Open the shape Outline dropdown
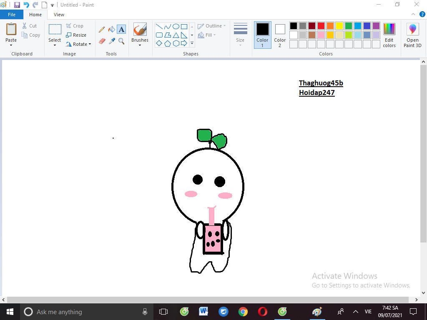Screen dimensions: 427x320 [x=212, y=26]
